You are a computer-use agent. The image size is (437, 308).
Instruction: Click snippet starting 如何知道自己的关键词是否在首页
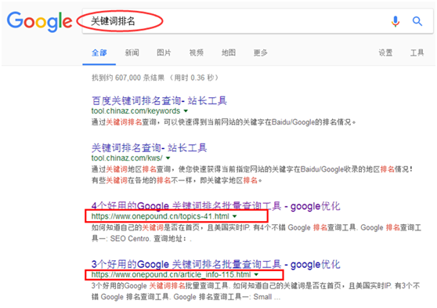click(x=256, y=233)
